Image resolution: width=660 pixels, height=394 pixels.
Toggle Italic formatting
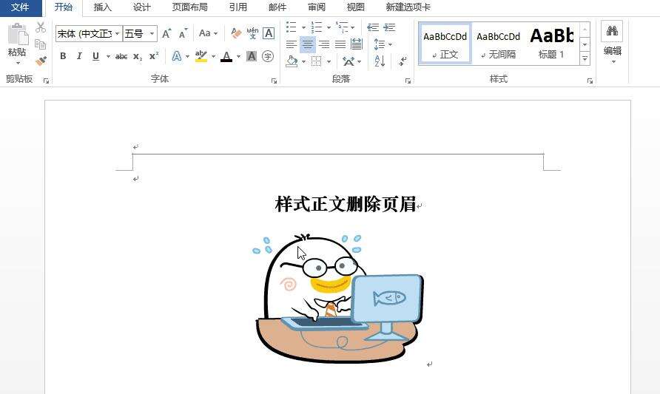(79, 56)
